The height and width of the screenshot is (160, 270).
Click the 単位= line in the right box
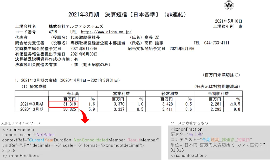tap(218, 145)
